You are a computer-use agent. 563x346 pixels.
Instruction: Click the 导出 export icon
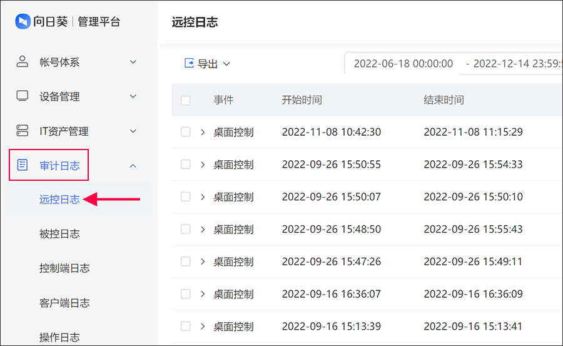(x=189, y=63)
